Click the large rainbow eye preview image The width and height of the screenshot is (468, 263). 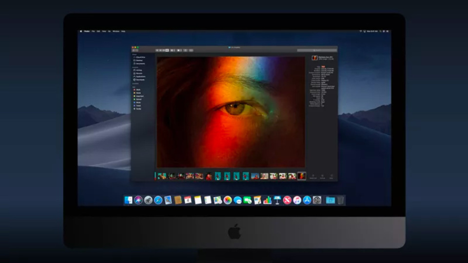tap(231, 112)
